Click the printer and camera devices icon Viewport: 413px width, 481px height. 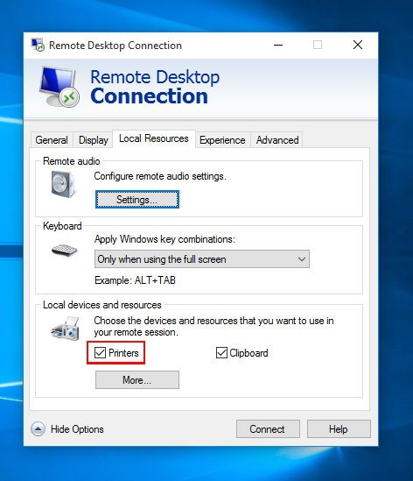[66, 329]
